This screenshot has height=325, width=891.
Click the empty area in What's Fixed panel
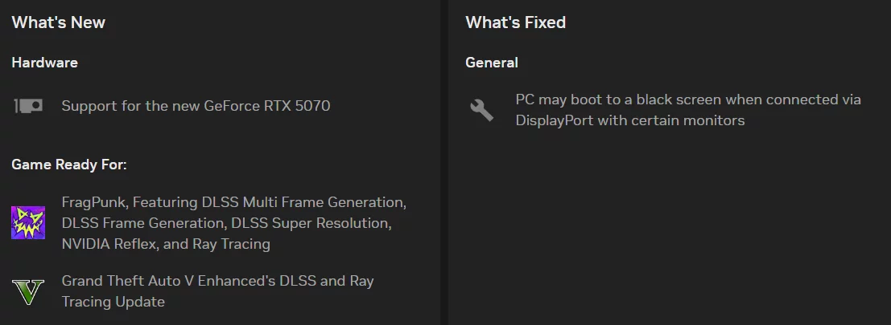click(x=670, y=226)
